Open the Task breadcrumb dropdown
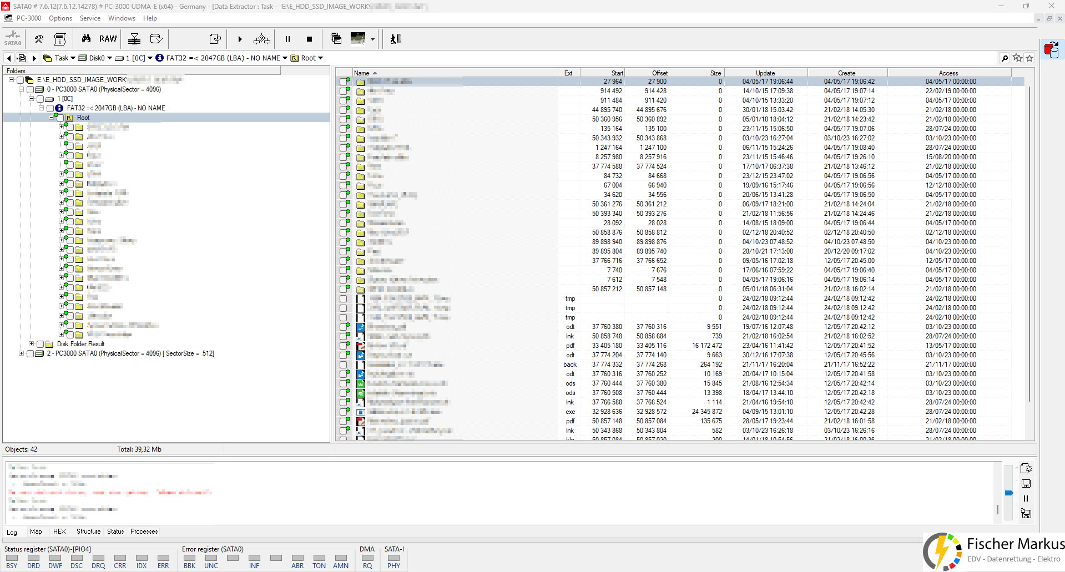The width and height of the screenshot is (1065, 572). coord(73,58)
